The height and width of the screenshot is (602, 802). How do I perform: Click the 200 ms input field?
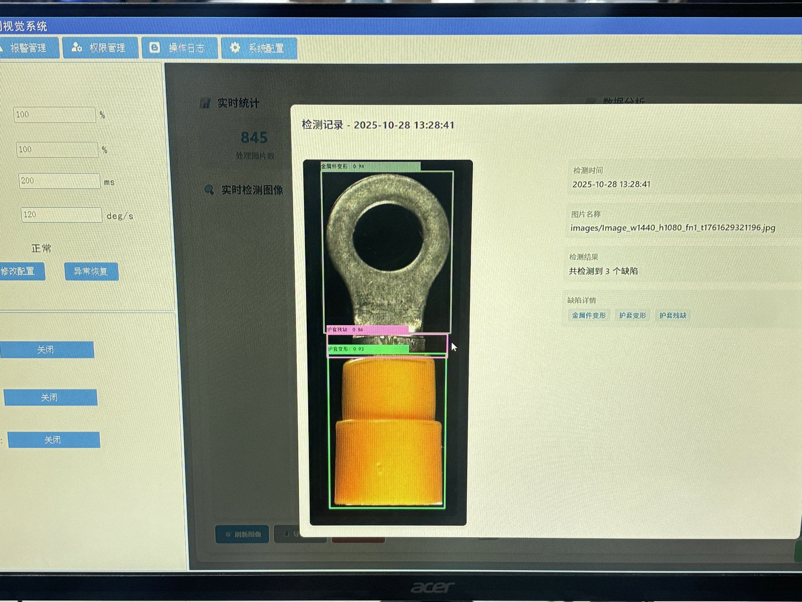tap(59, 181)
